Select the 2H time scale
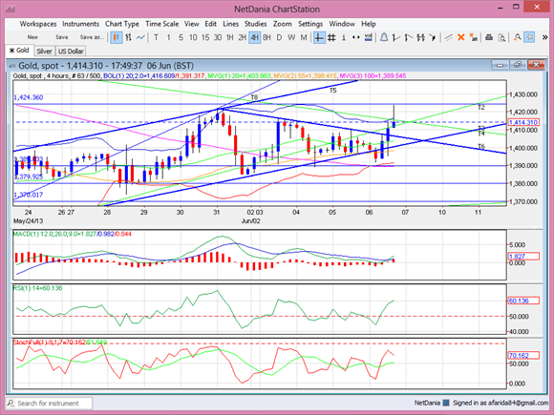This screenshot has width=554, height=415. [x=242, y=37]
